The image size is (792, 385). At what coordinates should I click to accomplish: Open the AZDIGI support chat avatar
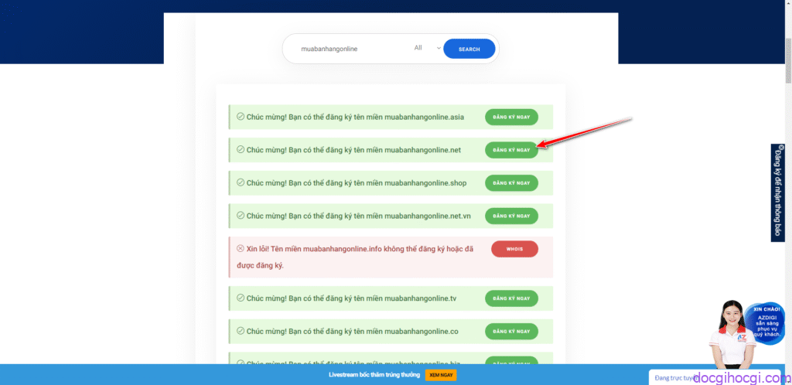pos(732,333)
